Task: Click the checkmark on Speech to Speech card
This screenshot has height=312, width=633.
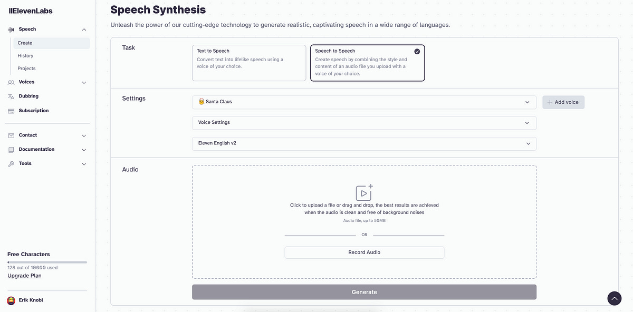Action: click(417, 51)
